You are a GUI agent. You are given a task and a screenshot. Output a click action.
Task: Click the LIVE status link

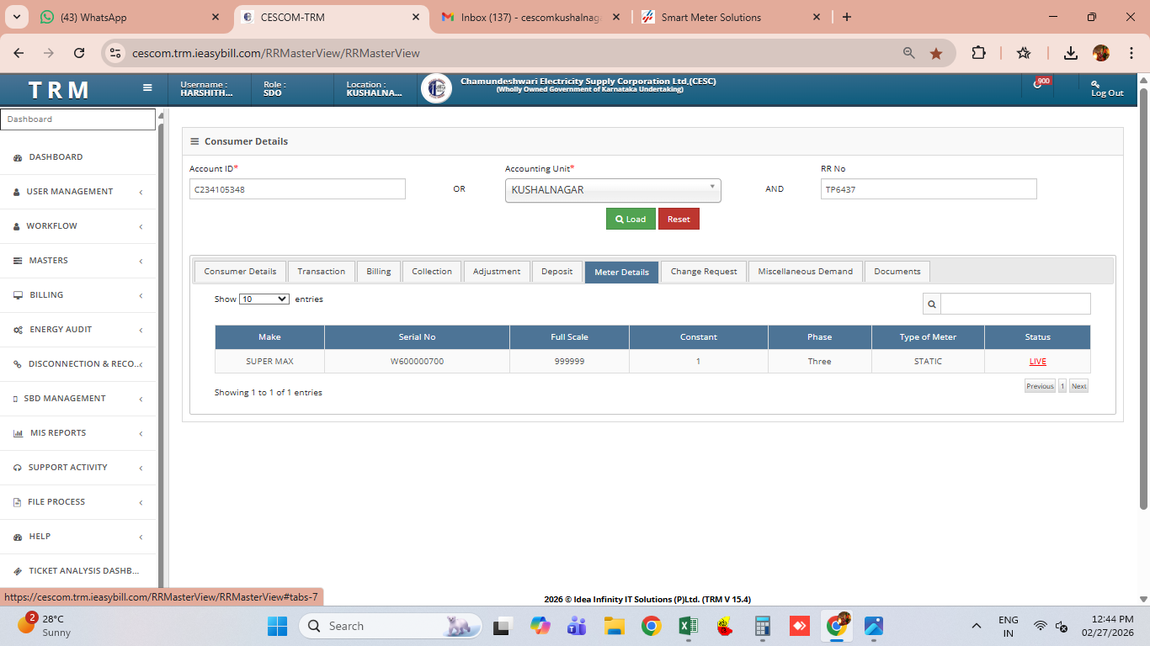pos(1038,362)
